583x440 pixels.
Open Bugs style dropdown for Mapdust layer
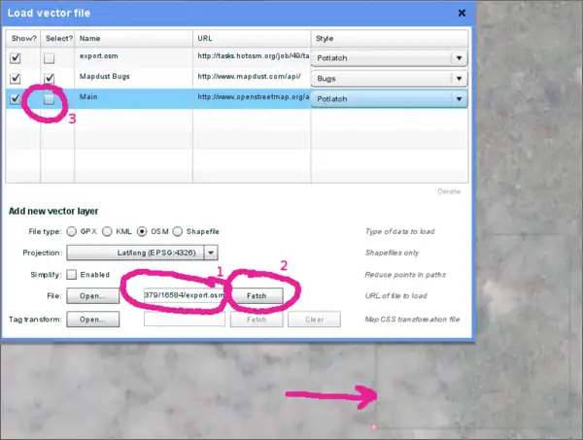point(458,77)
